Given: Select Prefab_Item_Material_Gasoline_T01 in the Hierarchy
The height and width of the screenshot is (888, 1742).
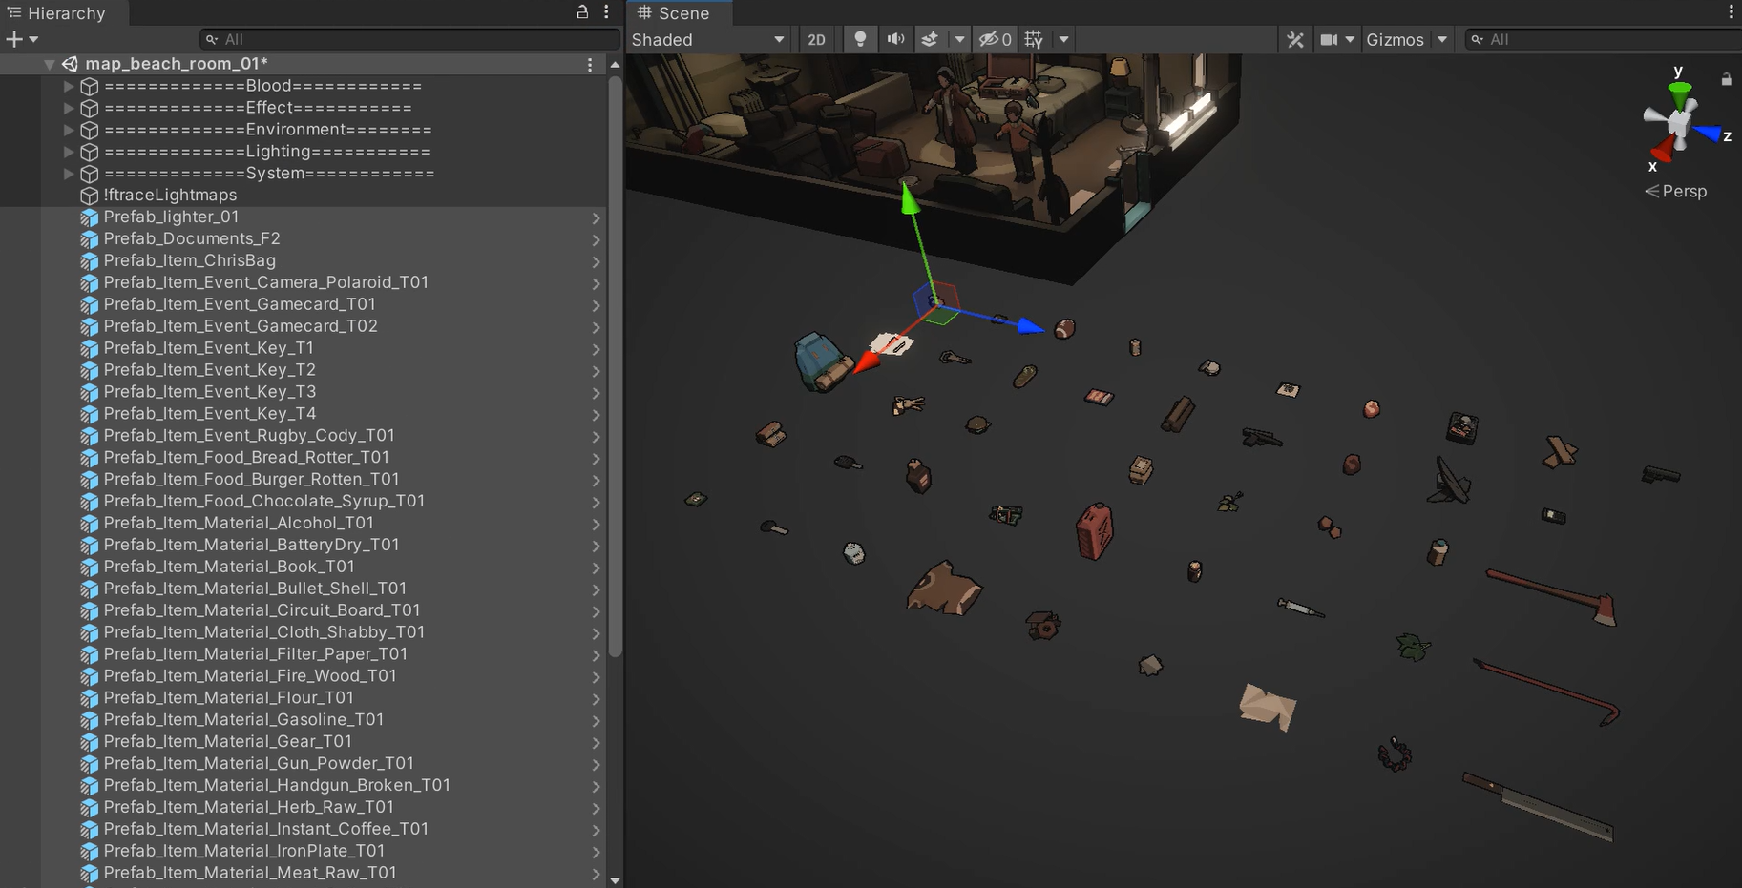Looking at the screenshot, I should (243, 719).
